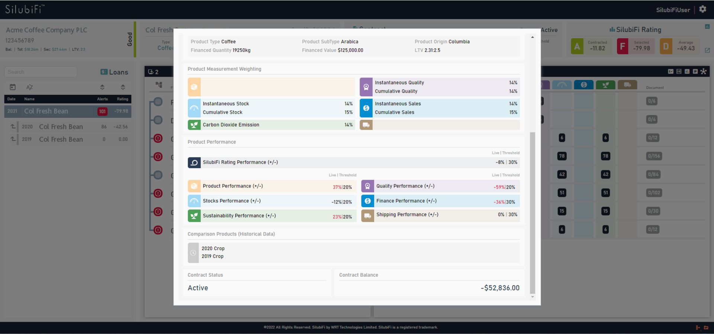Click the dialog scrollbar up arrow
This screenshot has height=334, width=714.
(x=533, y=37)
